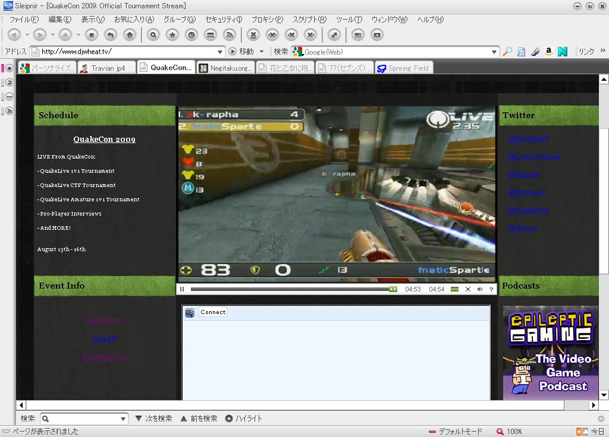Open the RSS sidebar panel icon
This screenshot has height=437, width=609.
click(10, 111)
